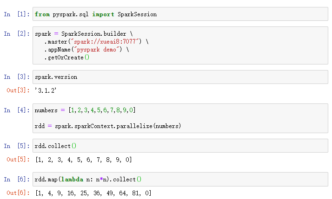Click the In [1] cell prompt
Image resolution: width=332 pixels, height=199 pixels.
click(x=16, y=14)
